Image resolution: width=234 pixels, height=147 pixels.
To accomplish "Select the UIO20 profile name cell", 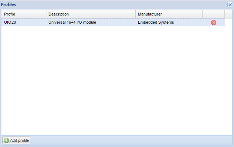I will [x=24, y=23].
